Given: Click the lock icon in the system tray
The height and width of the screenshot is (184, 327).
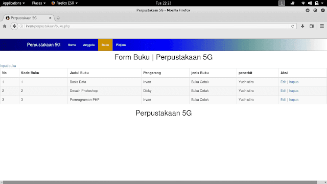Looking at the screenshot, I should [317, 3].
